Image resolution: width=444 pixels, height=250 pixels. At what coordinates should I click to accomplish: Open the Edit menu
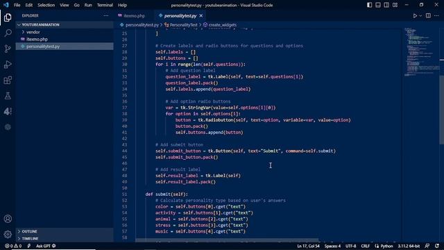tap(28, 5)
